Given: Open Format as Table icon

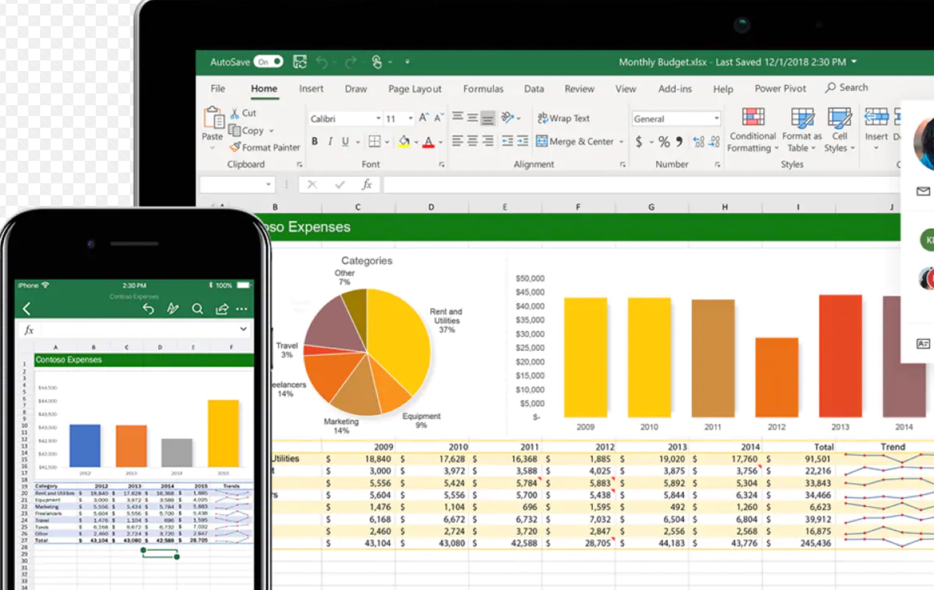Looking at the screenshot, I should 801,118.
